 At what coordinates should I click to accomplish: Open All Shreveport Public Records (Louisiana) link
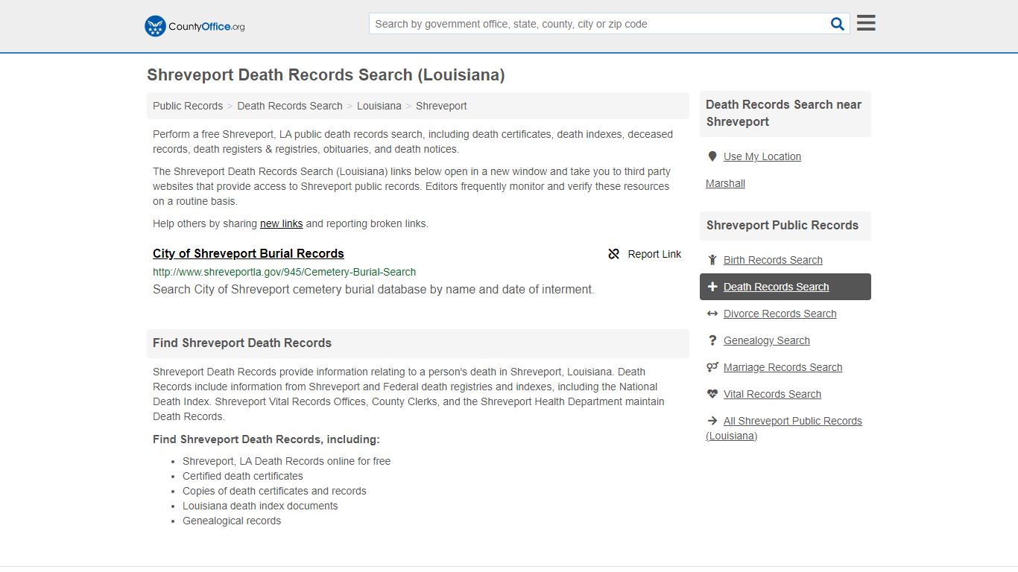(784, 428)
